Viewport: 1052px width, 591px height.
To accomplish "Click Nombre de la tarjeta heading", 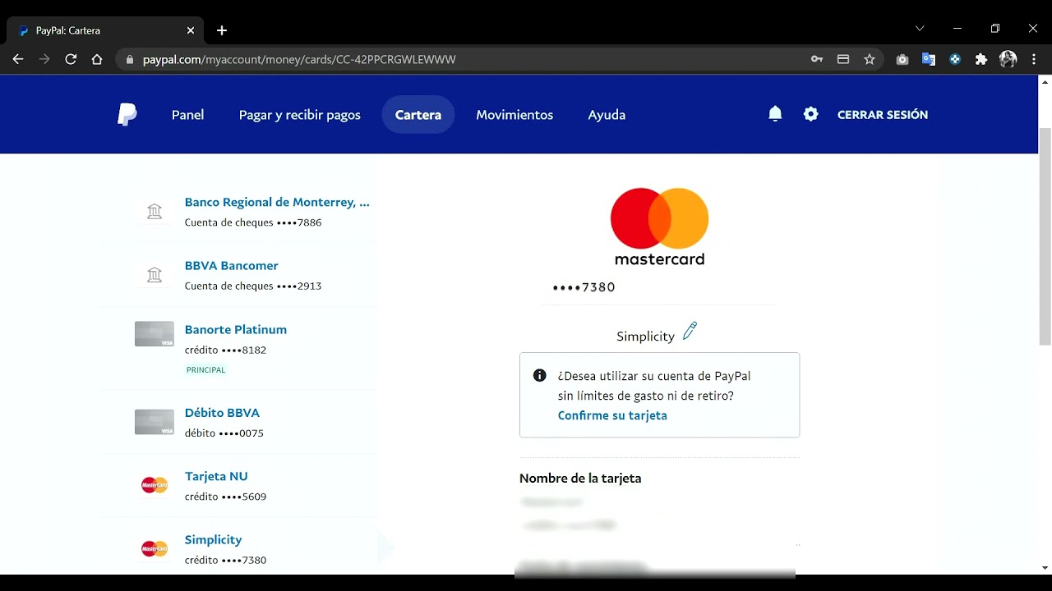I will (x=580, y=479).
